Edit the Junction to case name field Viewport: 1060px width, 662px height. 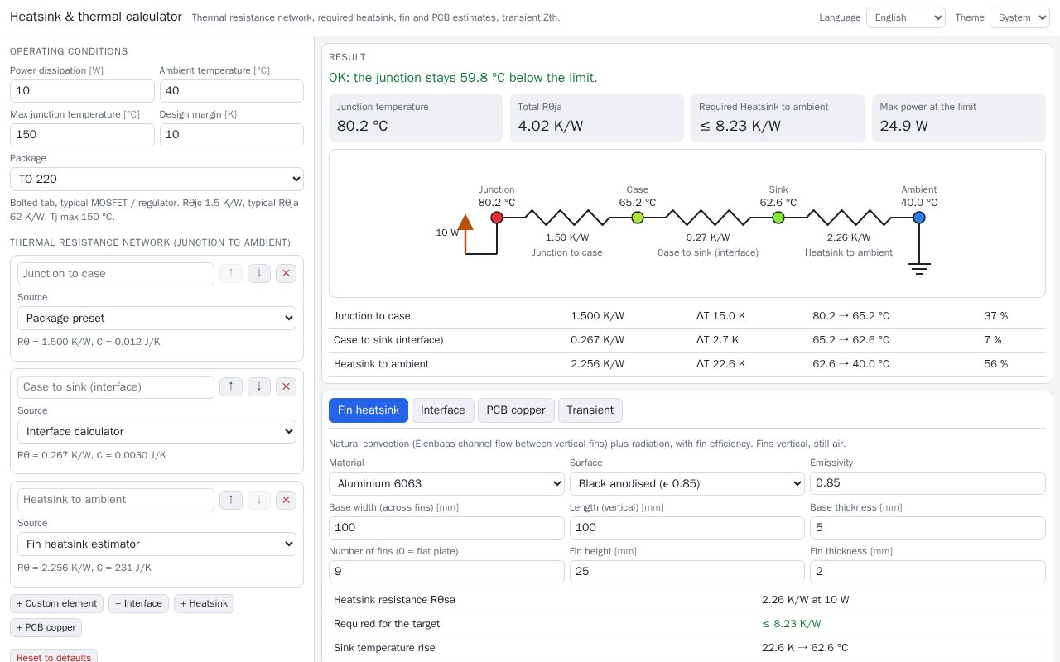point(116,274)
